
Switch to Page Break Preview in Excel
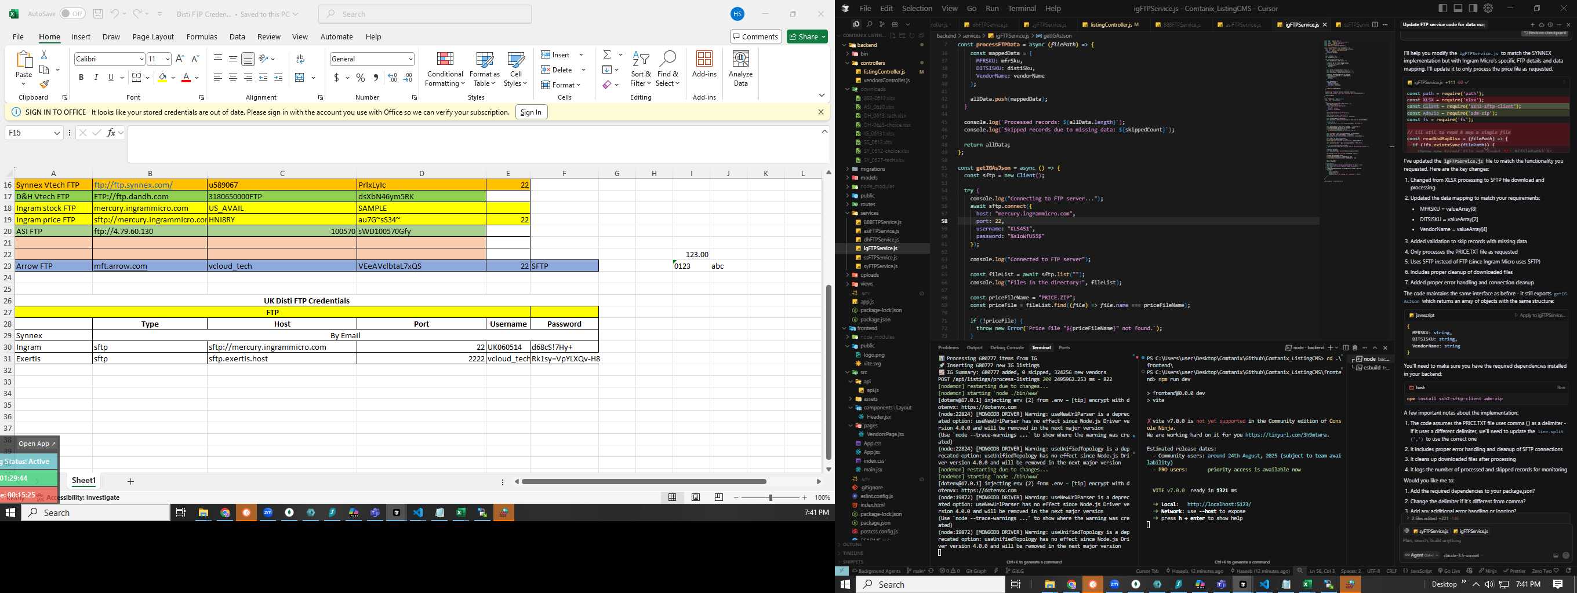pyautogui.click(x=719, y=497)
